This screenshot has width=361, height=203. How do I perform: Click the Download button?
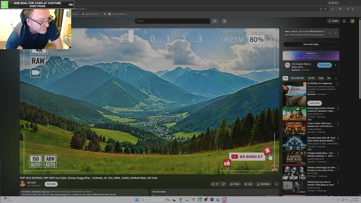[x=263, y=184]
